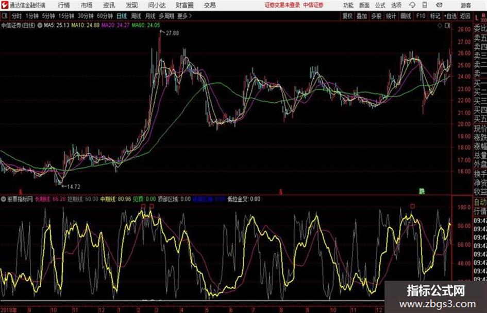Click the MA5: 25.13 value label
Screen dimensions: 487x313
coord(57,25)
